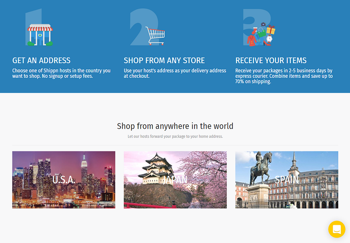Click 'Let our hosts forward your package' subtitle
This screenshot has height=243, width=350.
[175, 136]
